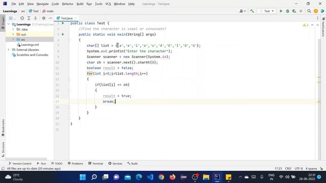This screenshot has height=183, width=326.
Task: Build project with hammer icon
Action: (252, 11)
